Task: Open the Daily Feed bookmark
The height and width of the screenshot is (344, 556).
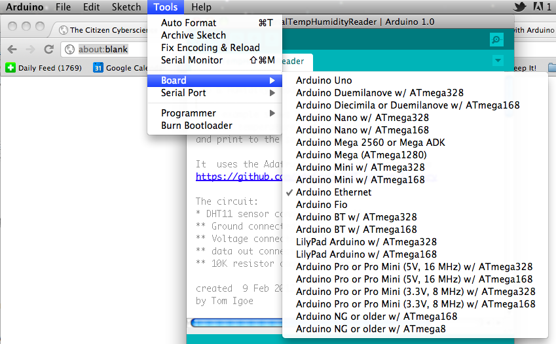Action: (44, 67)
